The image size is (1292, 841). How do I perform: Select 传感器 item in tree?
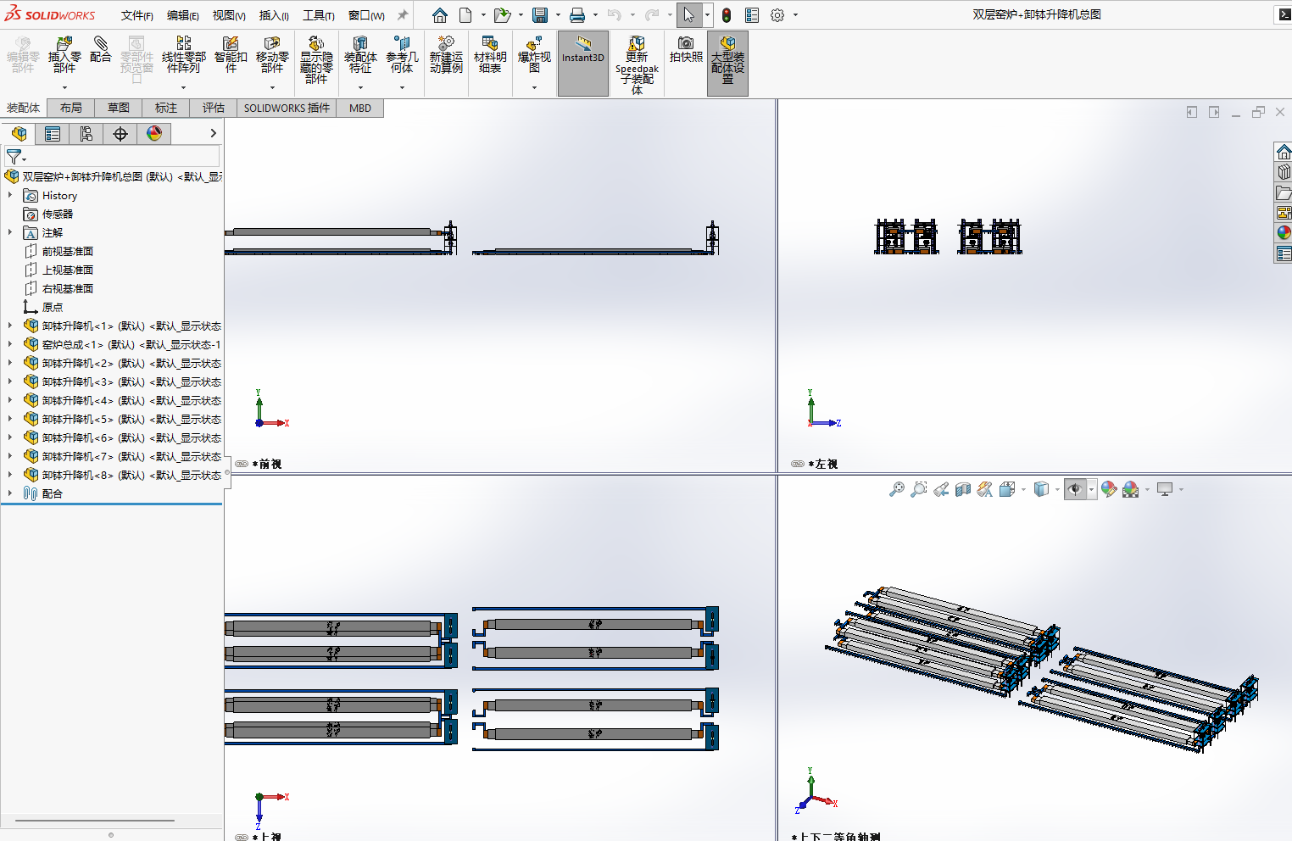(58, 214)
